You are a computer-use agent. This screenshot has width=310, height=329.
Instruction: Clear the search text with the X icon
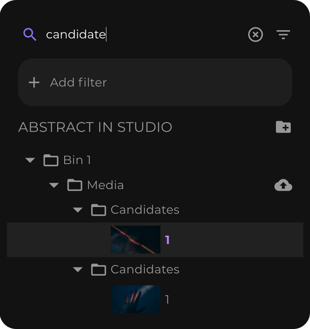pos(255,35)
